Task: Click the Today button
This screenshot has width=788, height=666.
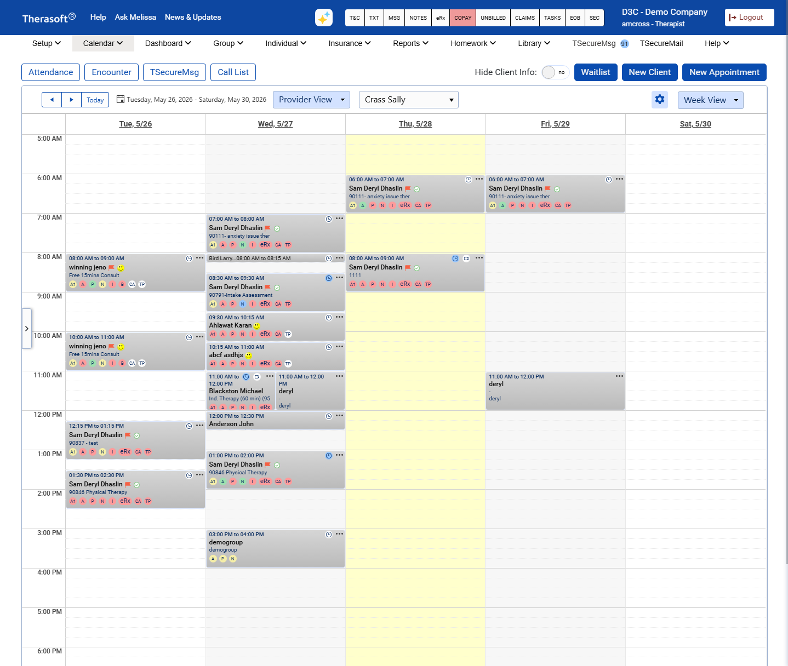Action: point(95,100)
